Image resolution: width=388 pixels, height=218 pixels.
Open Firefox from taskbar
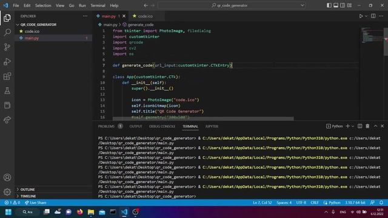(x=79, y=212)
